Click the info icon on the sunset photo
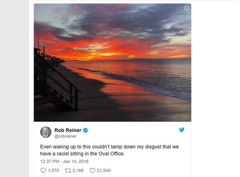 pyautogui.click(x=186, y=8)
